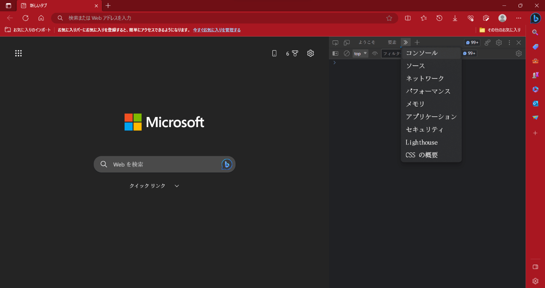Open 今すぐお気に入りを管理する link
The width and height of the screenshot is (545, 288).
pos(217,30)
